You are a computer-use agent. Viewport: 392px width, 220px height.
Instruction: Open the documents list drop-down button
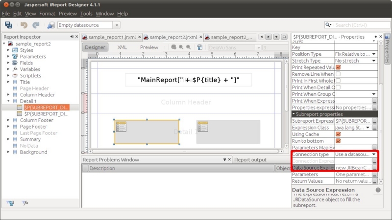tap(276, 37)
